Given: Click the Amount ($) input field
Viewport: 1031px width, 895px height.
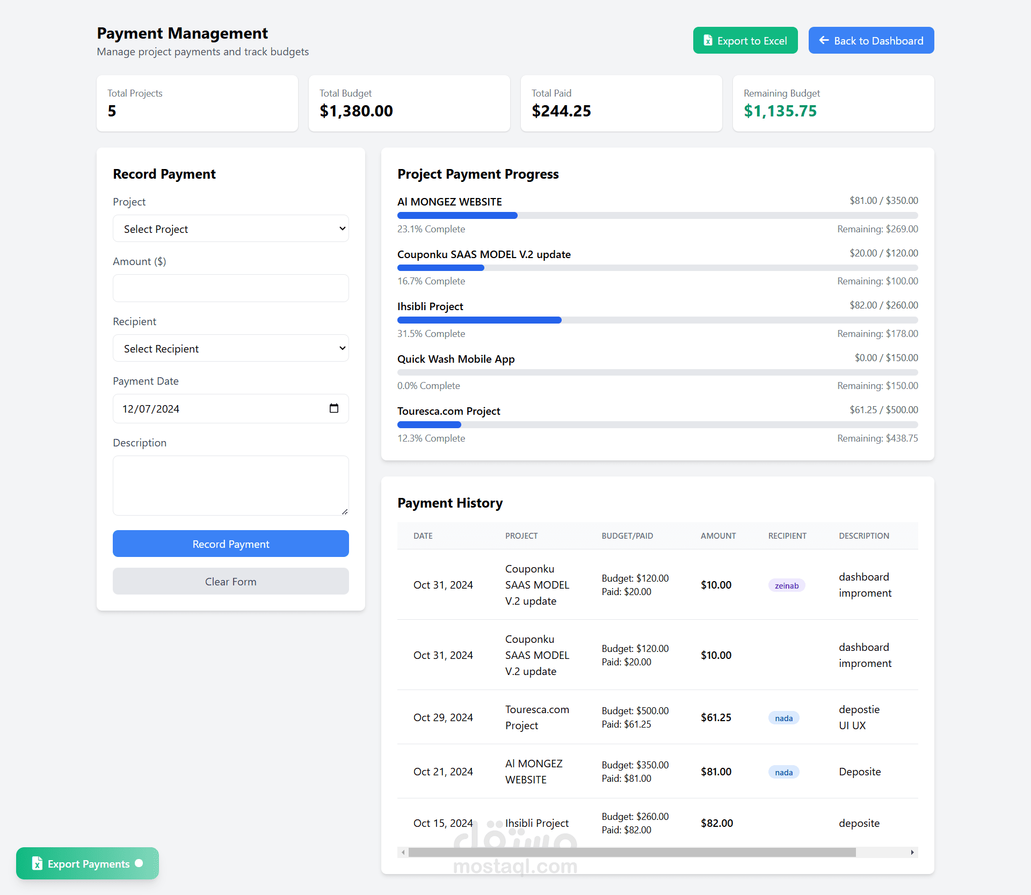Looking at the screenshot, I should pos(231,288).
